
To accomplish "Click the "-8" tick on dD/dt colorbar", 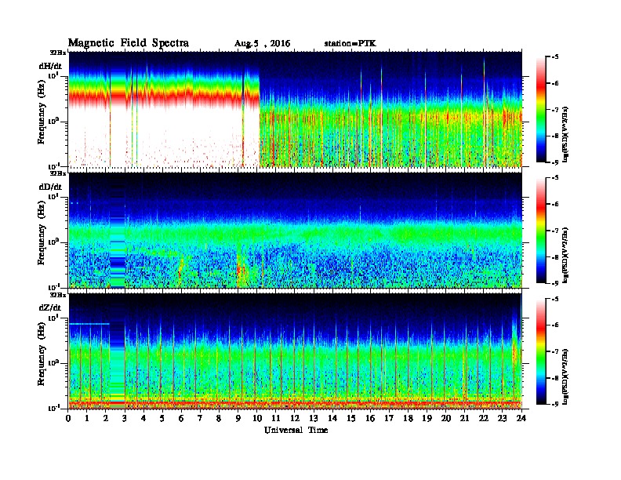I will click(555, 256).
